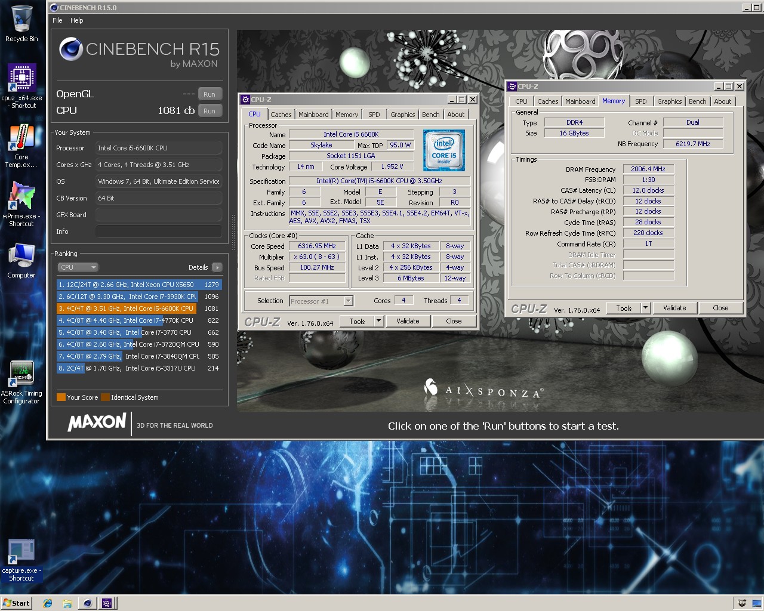The width and height of the screenshot is (764, 611).
Task: Switch to Cinebench via its taskbar button
Action: coord(87,603)
